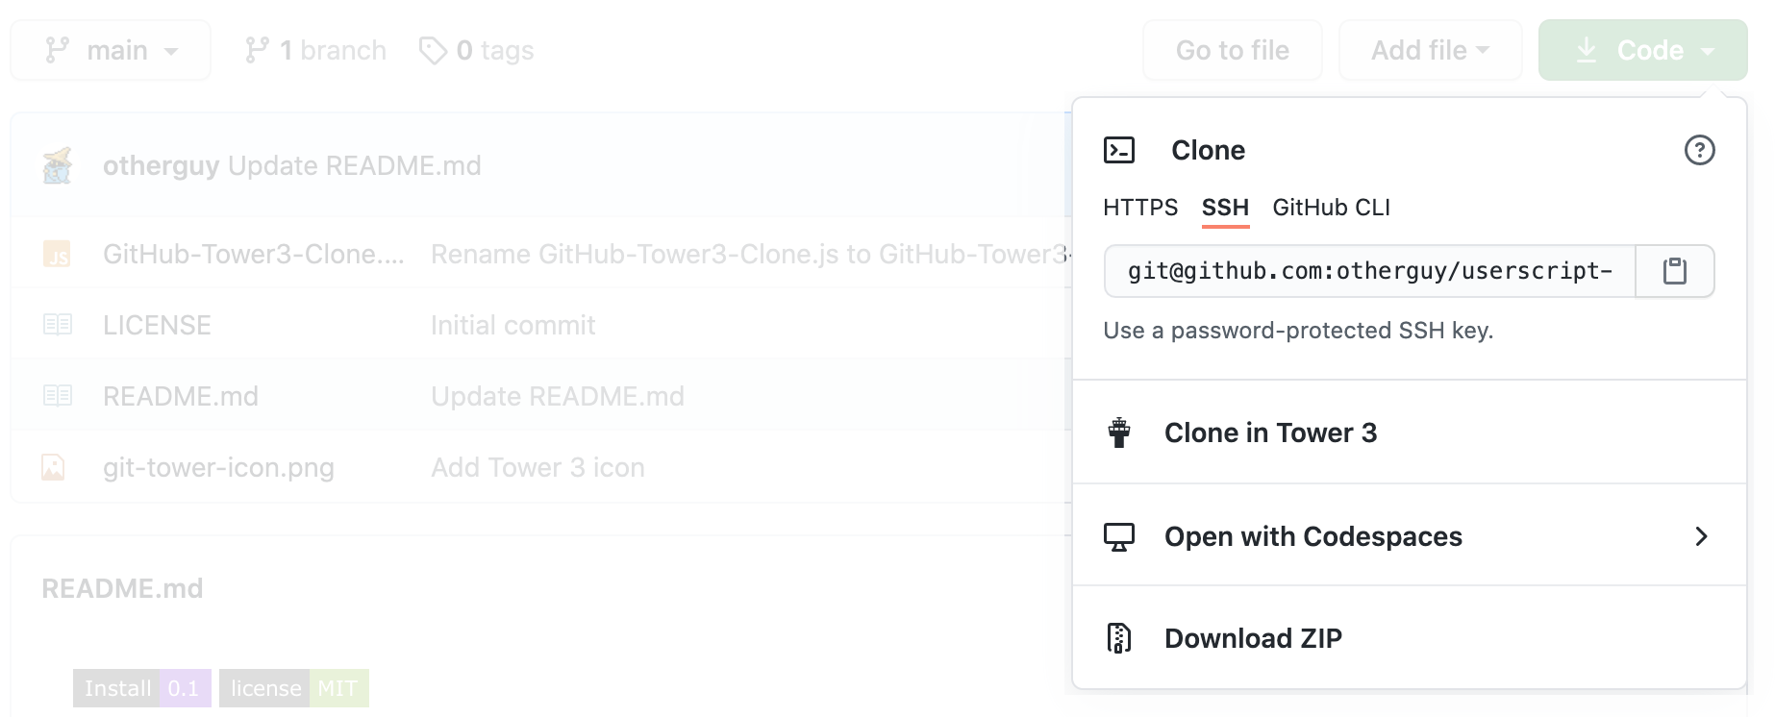Copy the SSH clone URL to clipboard
1775x717 pixels.
[x=1675, y=271]
